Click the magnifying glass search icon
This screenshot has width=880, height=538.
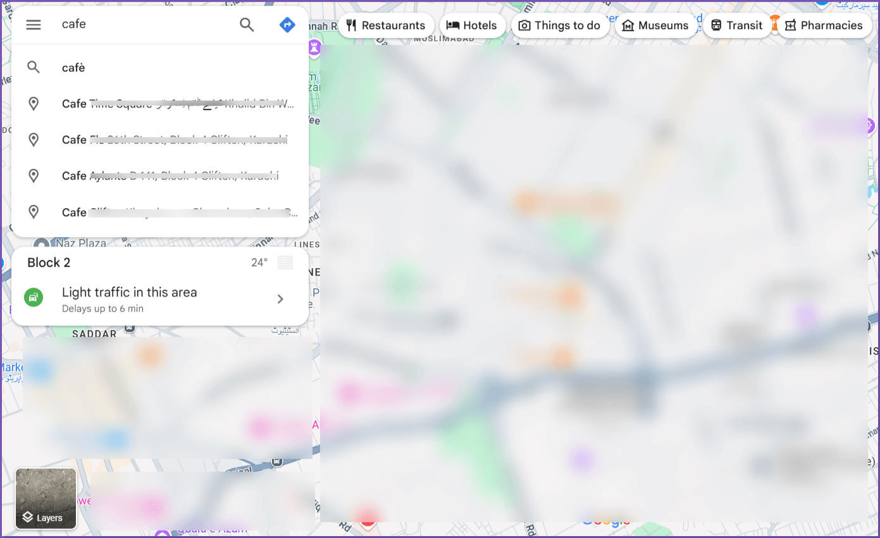247,24
